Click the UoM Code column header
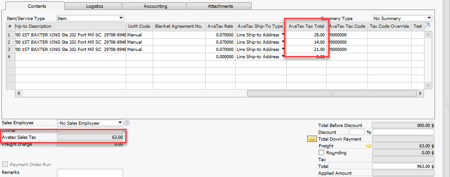The image size is (450, 177). (x=140, y=26)
